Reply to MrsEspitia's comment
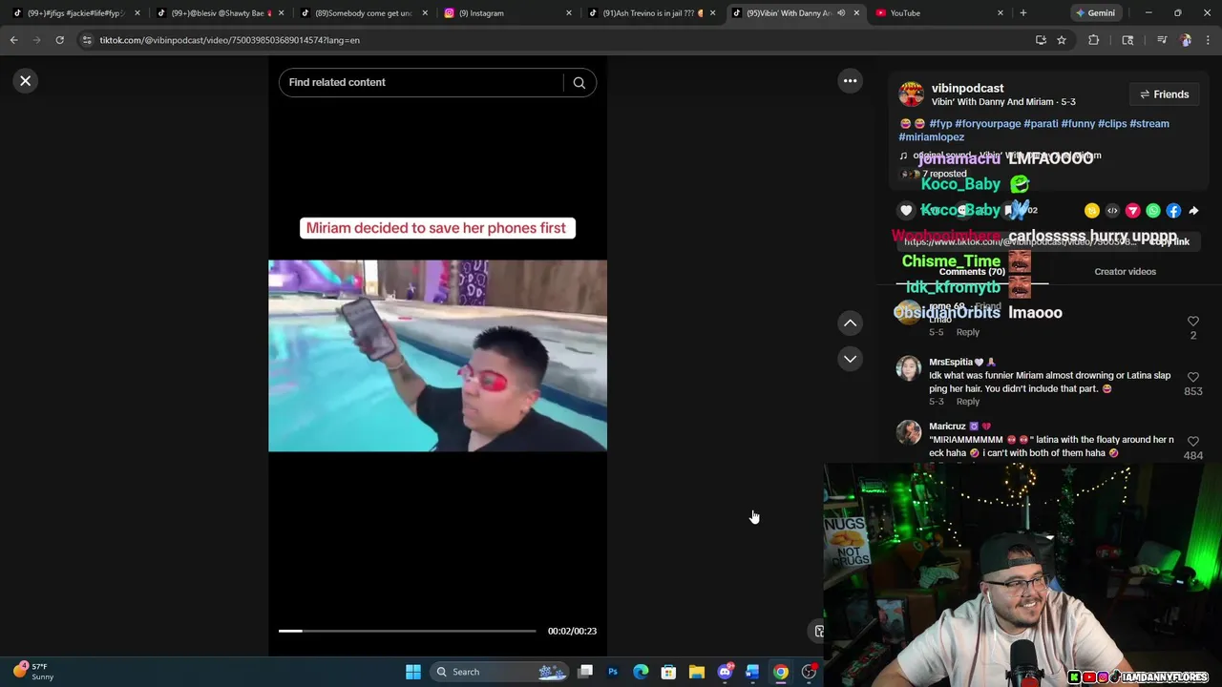Viewport: 1222px width, 687px height. pos(968,402)
